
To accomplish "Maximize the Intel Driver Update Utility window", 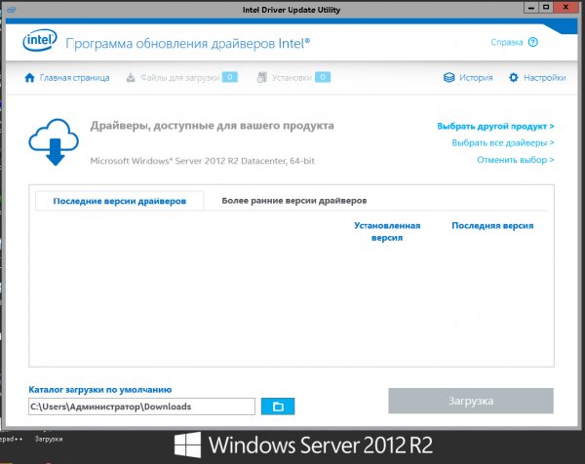I will [x=546, y=8].
